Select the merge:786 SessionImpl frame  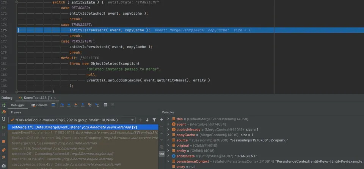click(83, 149)
